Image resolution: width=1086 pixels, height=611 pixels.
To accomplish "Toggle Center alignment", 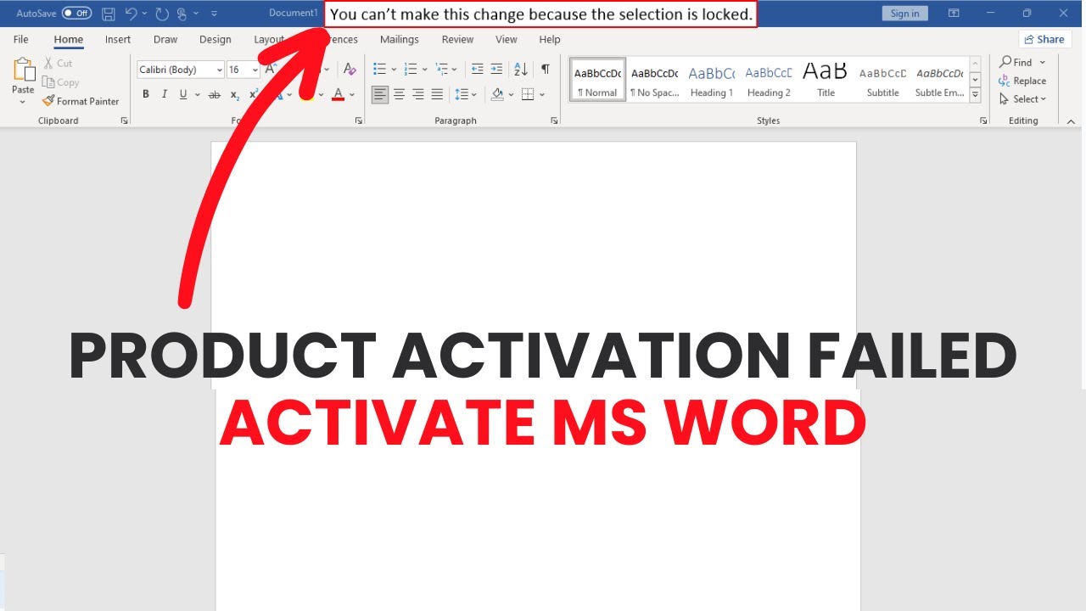I will click(399, 94).
